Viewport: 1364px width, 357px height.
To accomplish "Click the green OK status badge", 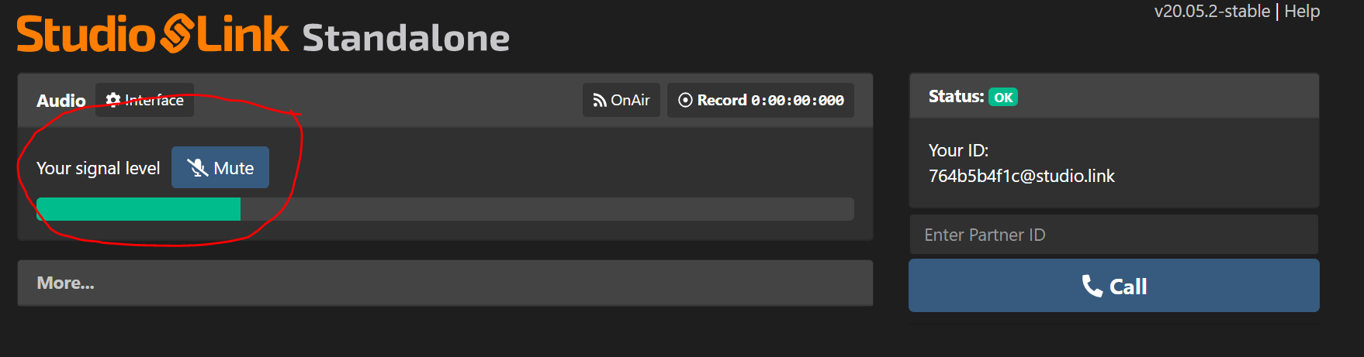I will click(x=1003, y=97).
